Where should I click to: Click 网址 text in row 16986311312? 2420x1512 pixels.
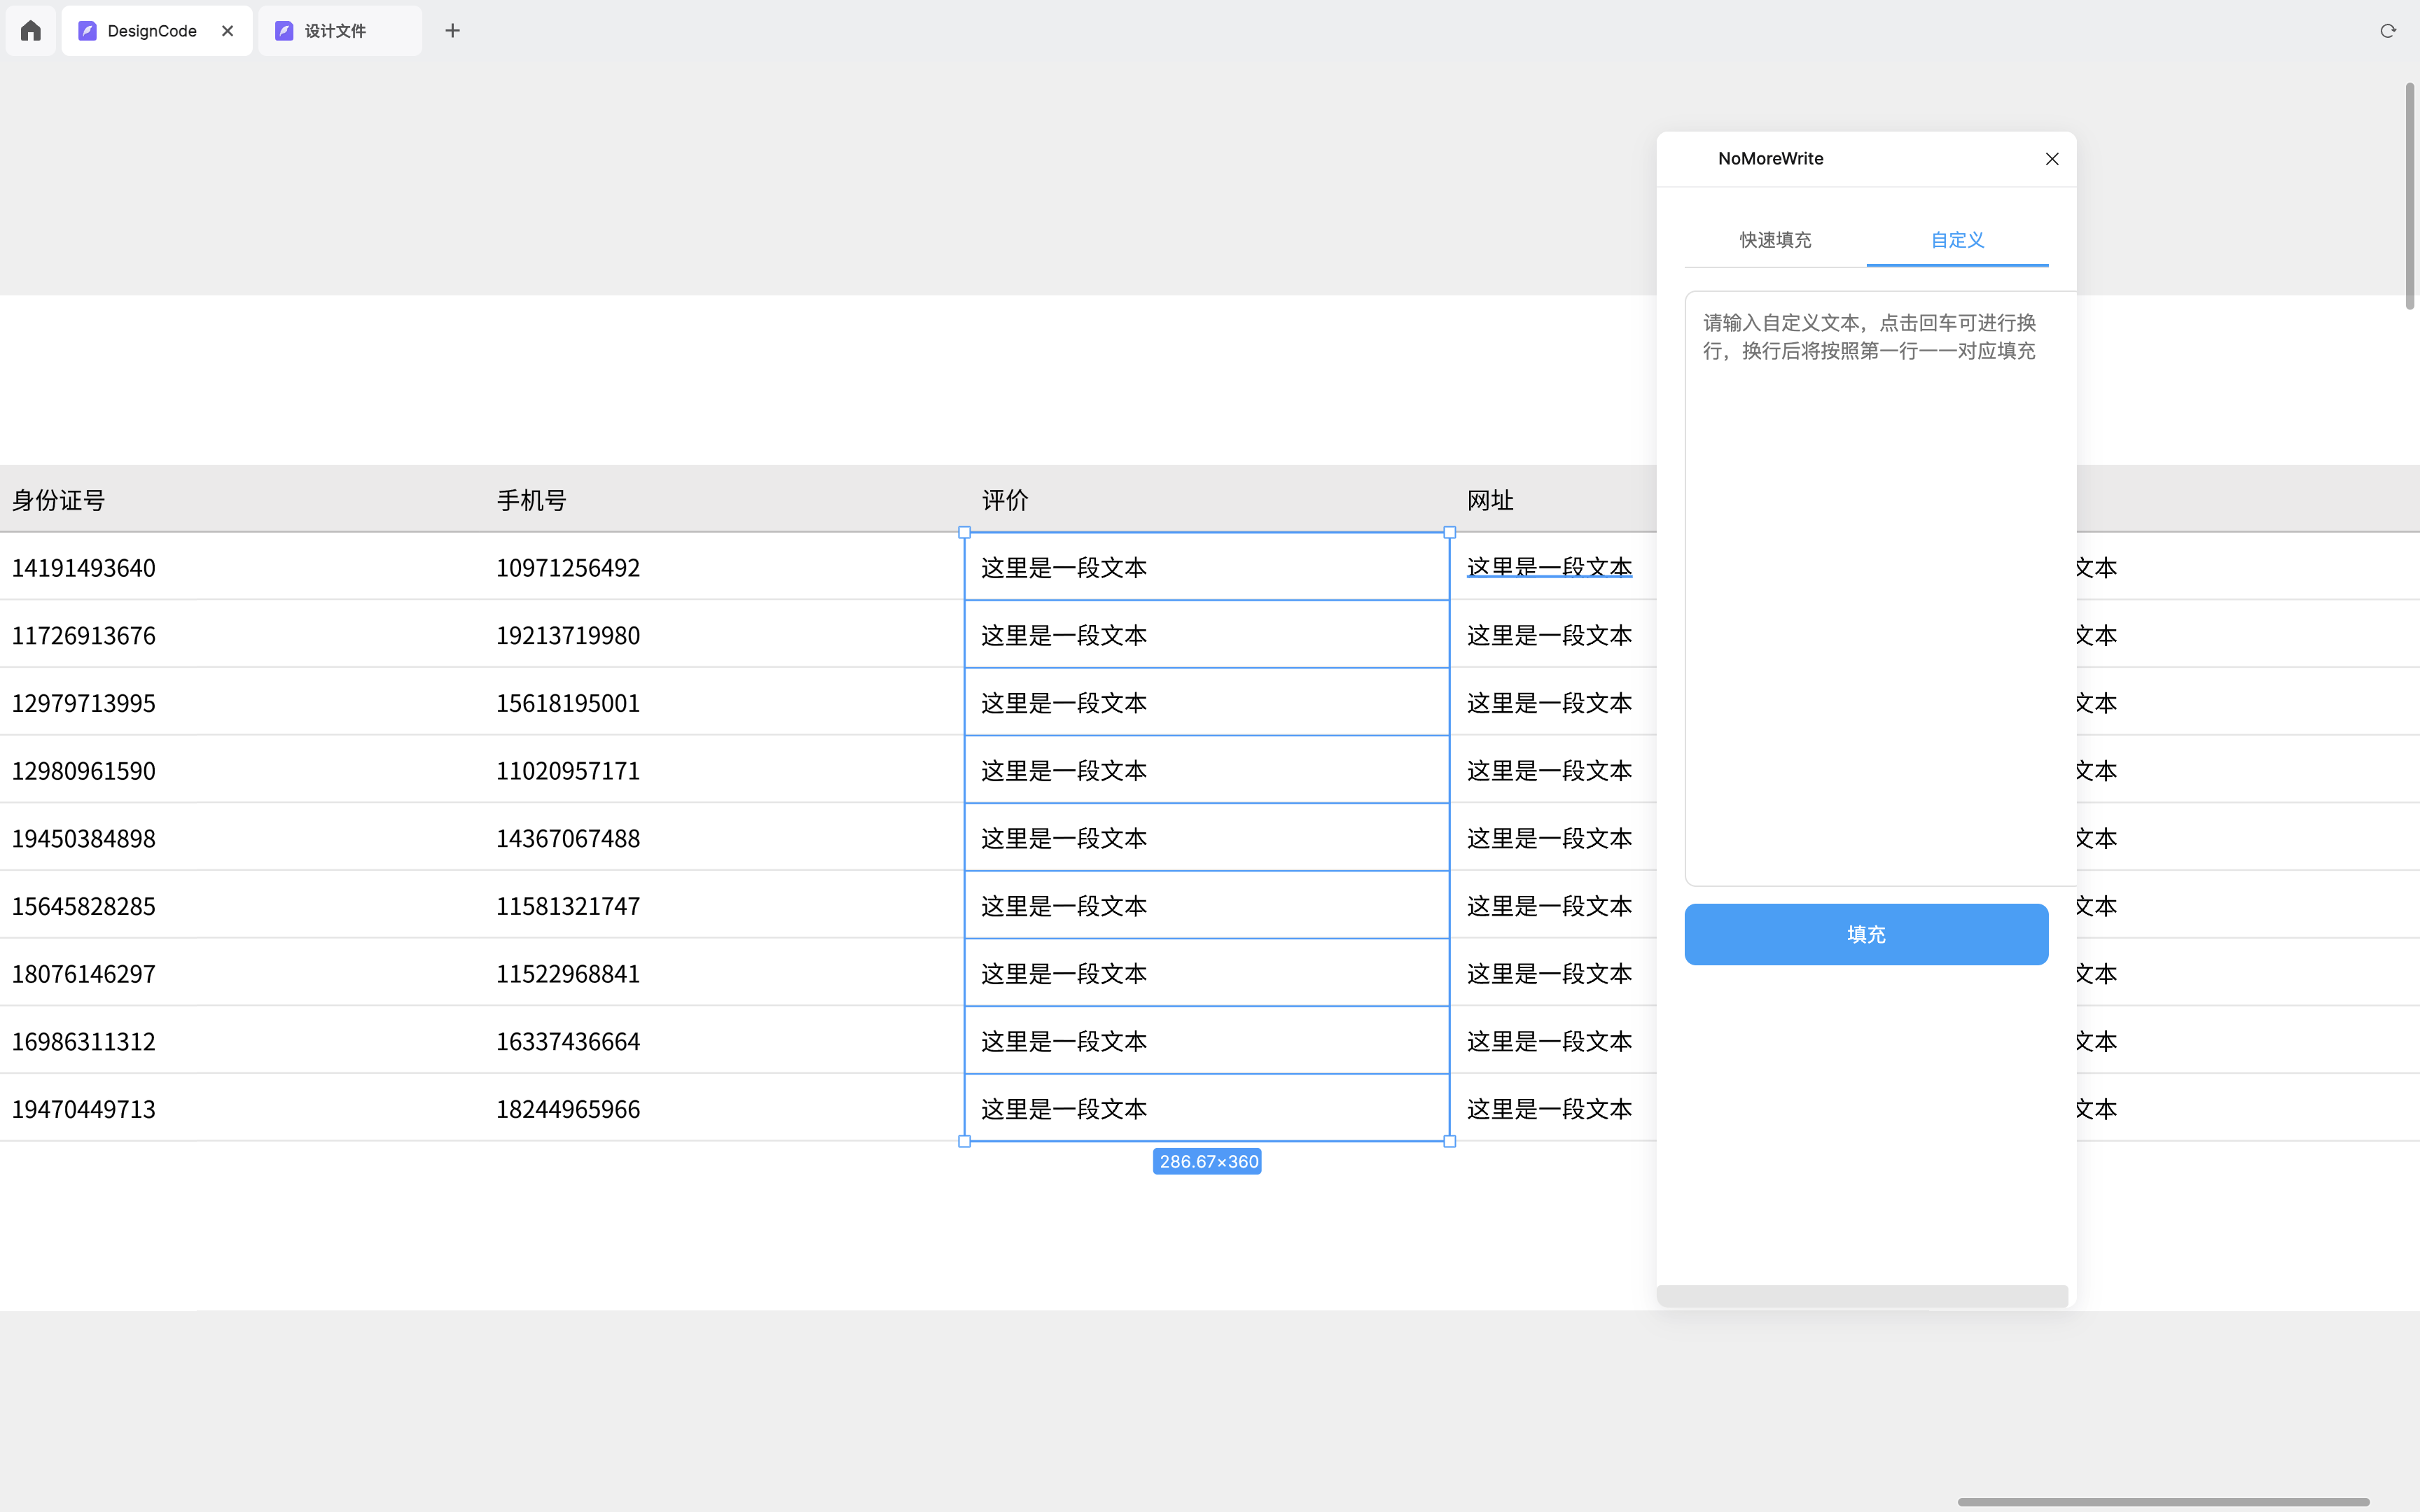click(1549, 1041)
